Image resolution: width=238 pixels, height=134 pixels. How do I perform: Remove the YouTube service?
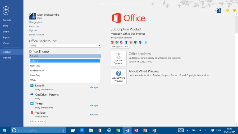point(94,115)
